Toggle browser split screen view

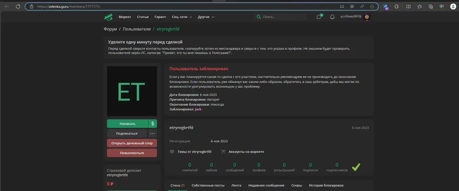click(x=408, y=6)
